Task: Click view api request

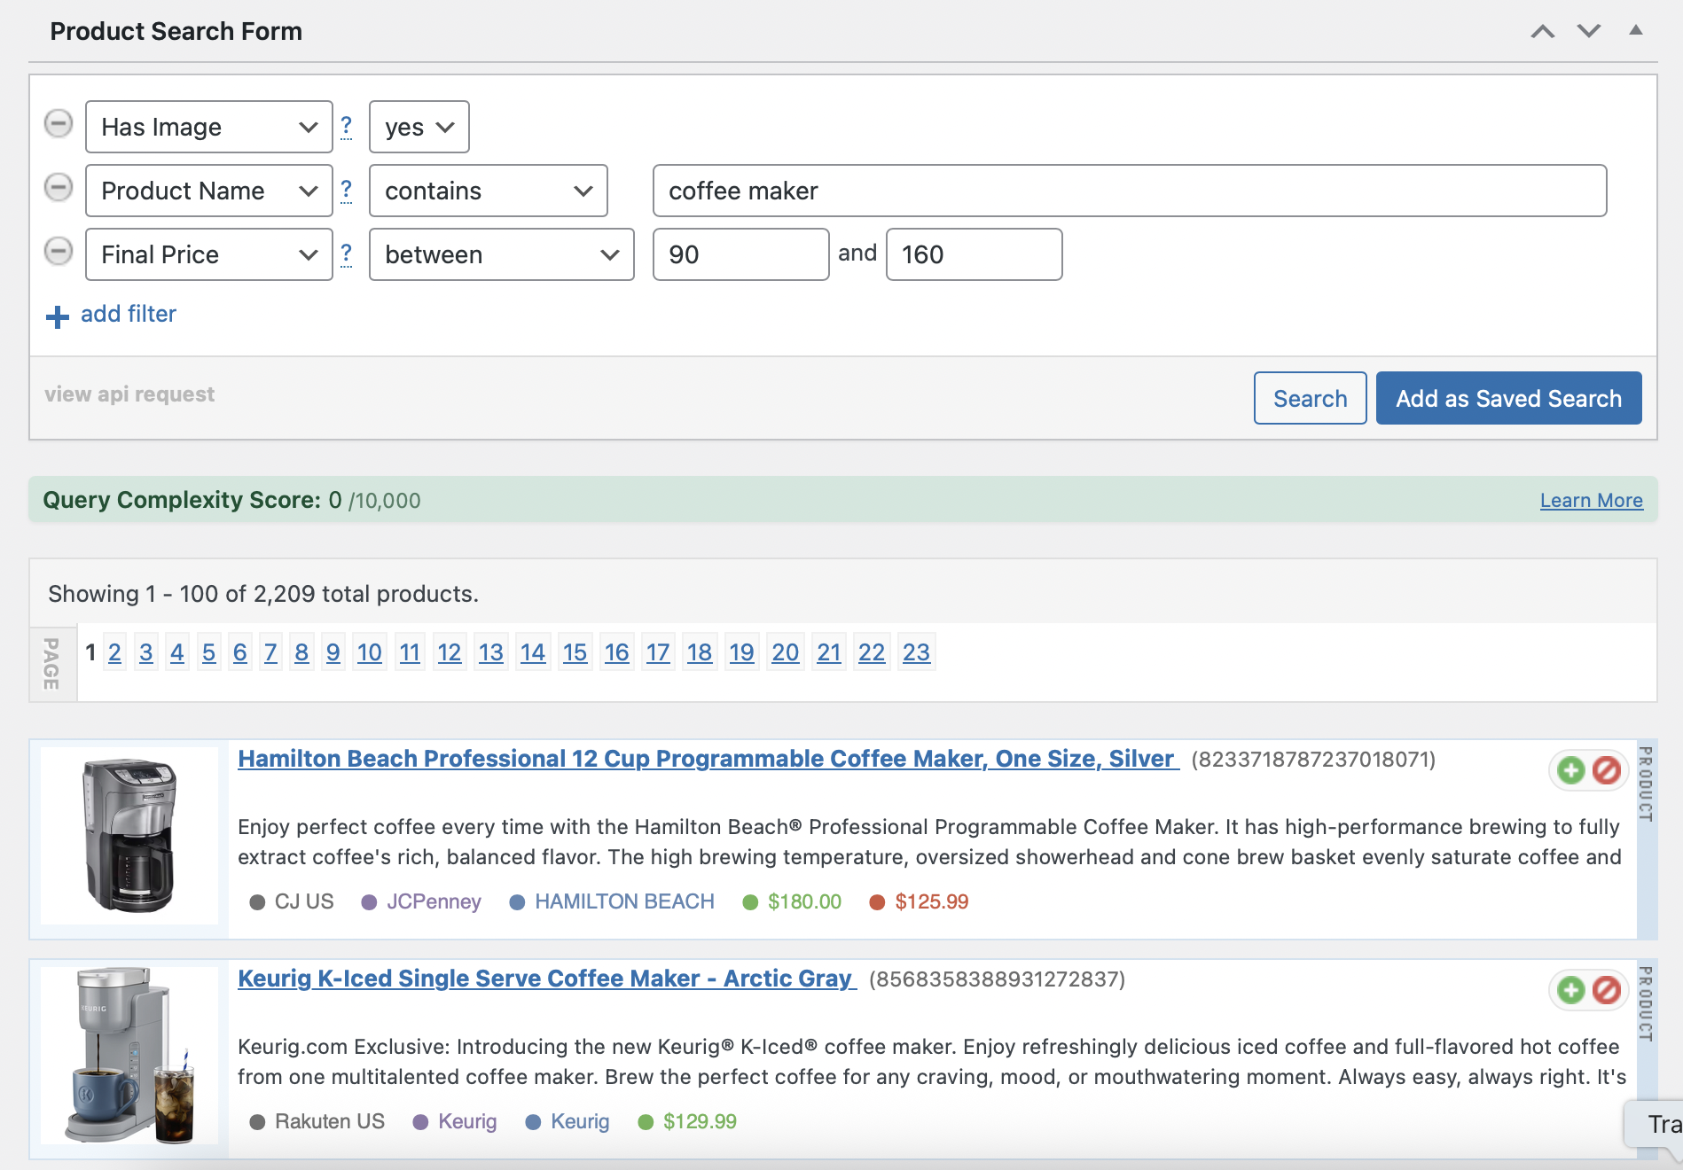Action: pos(129,394)
